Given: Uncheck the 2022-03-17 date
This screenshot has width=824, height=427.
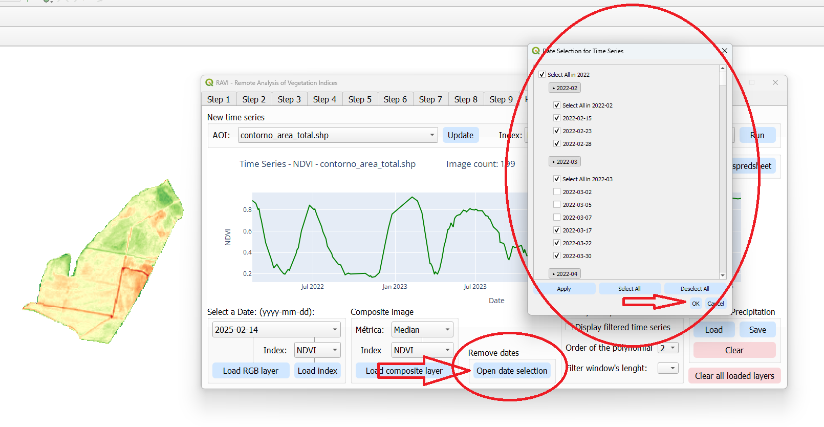Looking at the screenshot, I should (x=557, y=230).
